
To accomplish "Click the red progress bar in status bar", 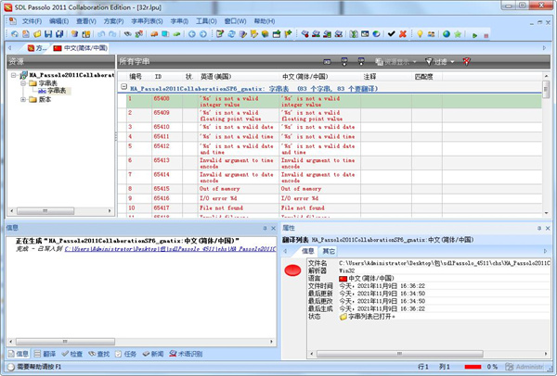I will (x=473, y=367).
